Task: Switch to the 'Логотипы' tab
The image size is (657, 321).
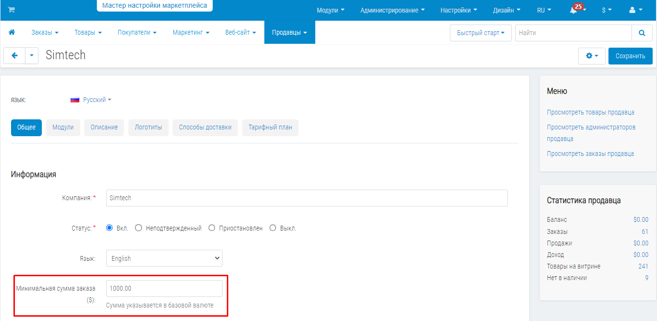Action: pos(149,128)
